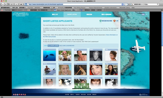The image size is (163, 98).
Task: Bookmark this page with the star icon
Action: coord(124,4)
